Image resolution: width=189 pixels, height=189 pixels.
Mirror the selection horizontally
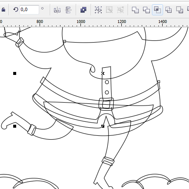tap(57, 10)
